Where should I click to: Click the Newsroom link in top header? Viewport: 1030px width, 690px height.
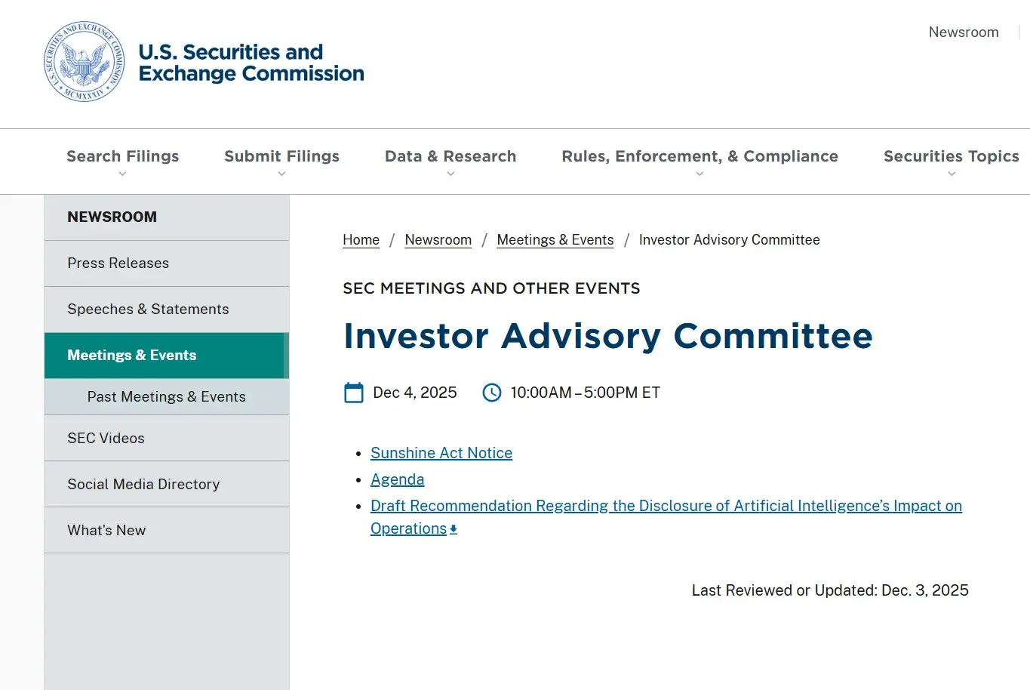964,32
